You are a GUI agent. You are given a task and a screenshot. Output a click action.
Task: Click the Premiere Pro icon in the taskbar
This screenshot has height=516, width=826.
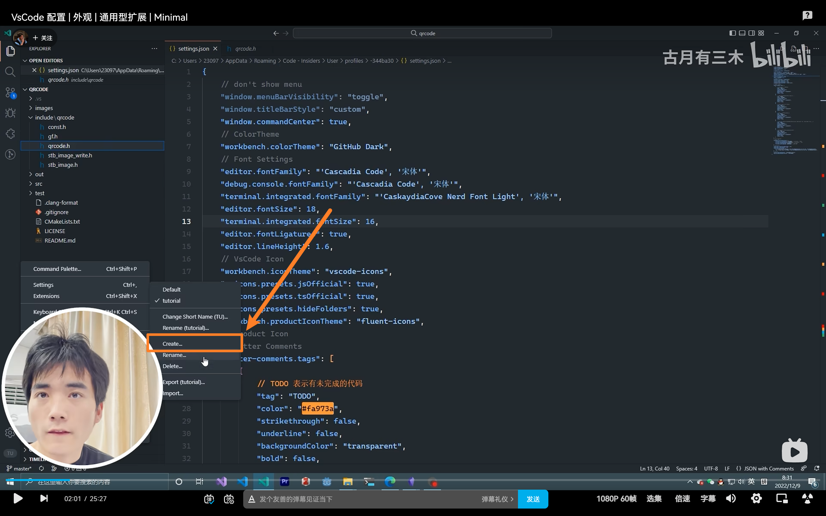pyautogui.click(x=285, y=482)
